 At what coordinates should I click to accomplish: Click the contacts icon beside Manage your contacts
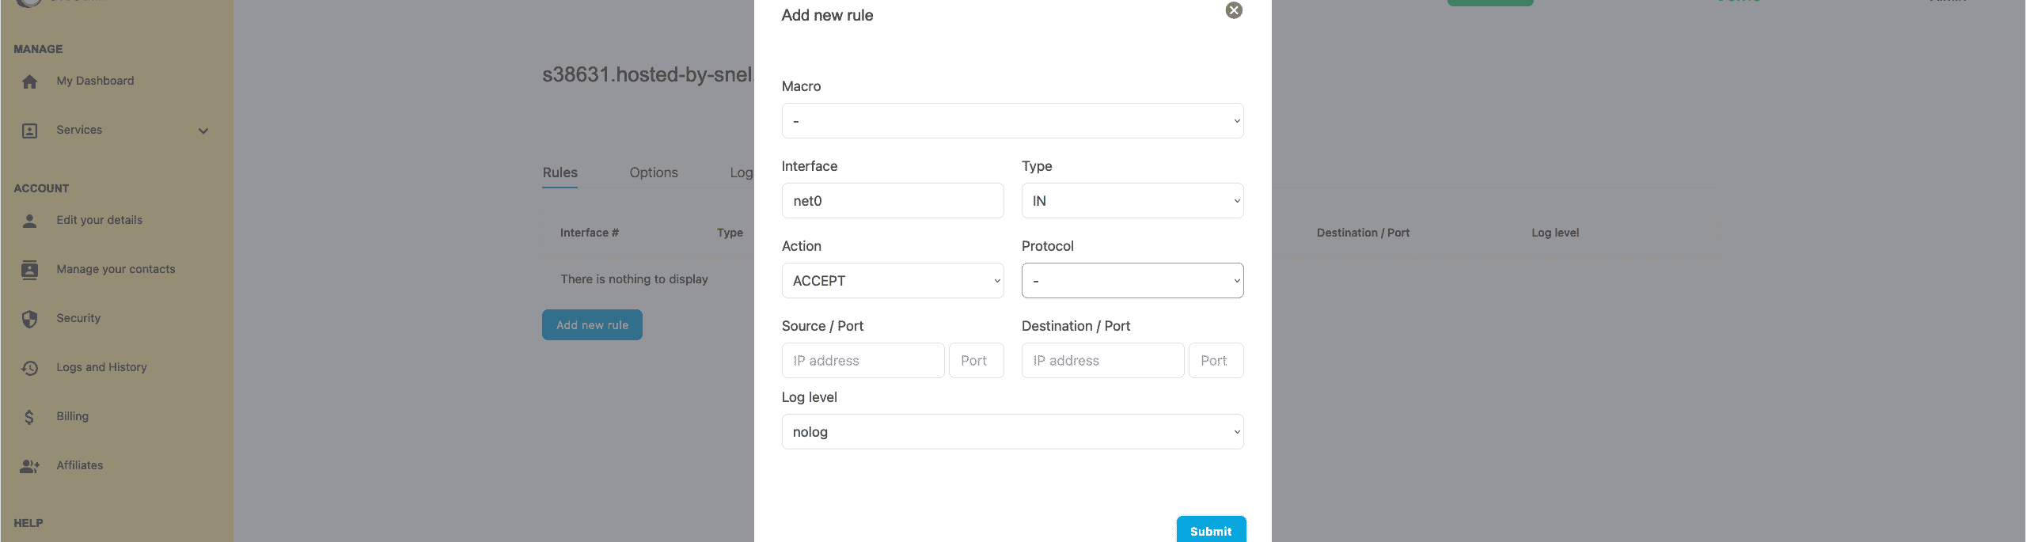pyautogui.click(x=30, y=270)
